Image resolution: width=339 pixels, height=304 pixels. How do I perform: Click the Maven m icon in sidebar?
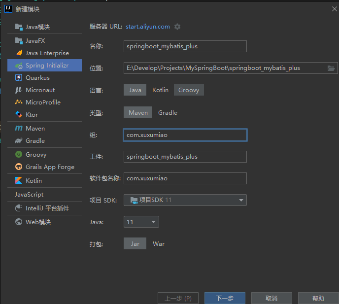[19, 128]
